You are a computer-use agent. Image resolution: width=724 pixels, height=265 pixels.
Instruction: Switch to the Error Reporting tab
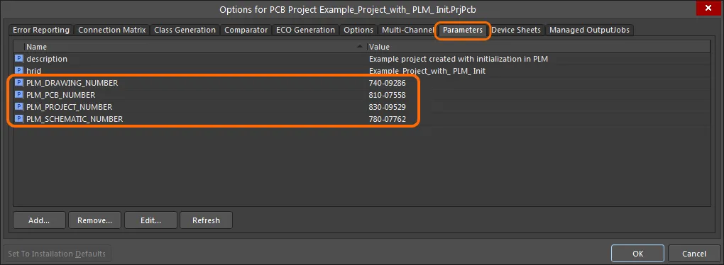click(x=41, y=30)
